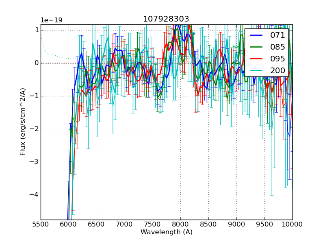The image size is (325, 244).
Task: Click the plot title 107928303
Action: pos(166,19)
